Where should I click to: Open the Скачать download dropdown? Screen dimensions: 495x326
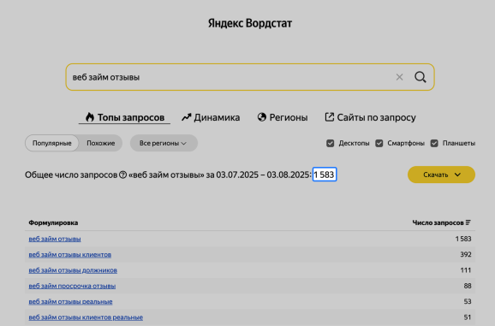441,175
